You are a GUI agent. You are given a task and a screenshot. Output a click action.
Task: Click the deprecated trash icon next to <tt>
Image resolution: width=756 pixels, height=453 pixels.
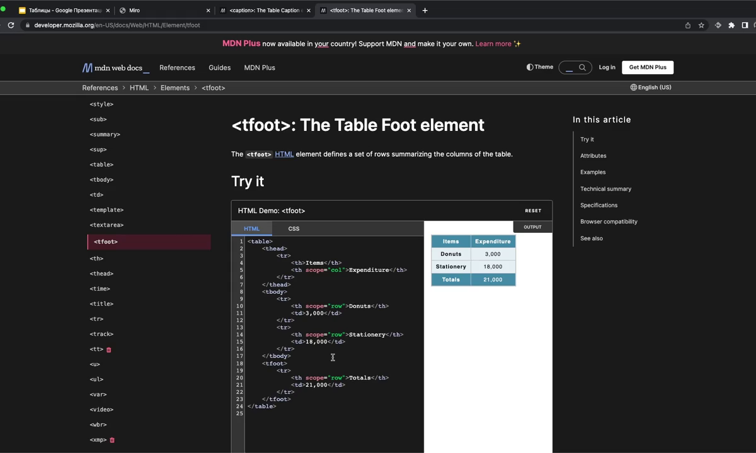(109, 350)
